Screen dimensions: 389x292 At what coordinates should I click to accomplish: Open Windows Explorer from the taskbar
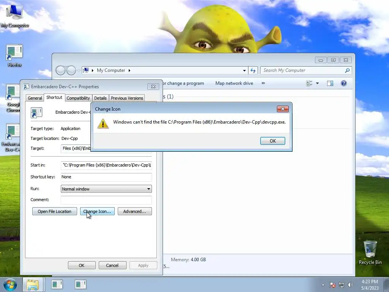click(x=33, y=284)
